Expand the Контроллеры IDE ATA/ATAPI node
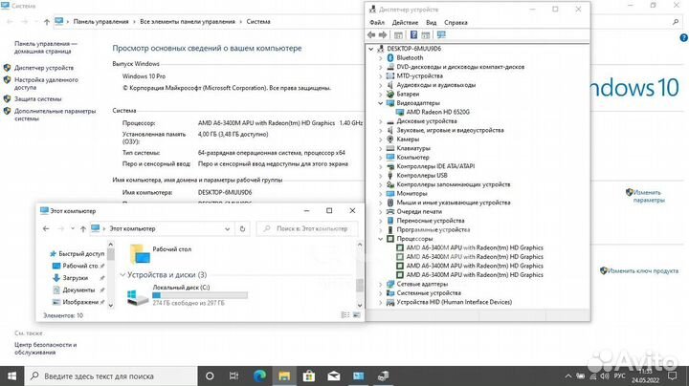 point(381,166)
